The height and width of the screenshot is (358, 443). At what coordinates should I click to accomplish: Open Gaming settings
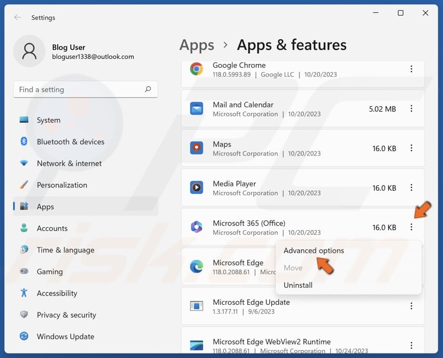pyautogui.click(x=85, y=272)
